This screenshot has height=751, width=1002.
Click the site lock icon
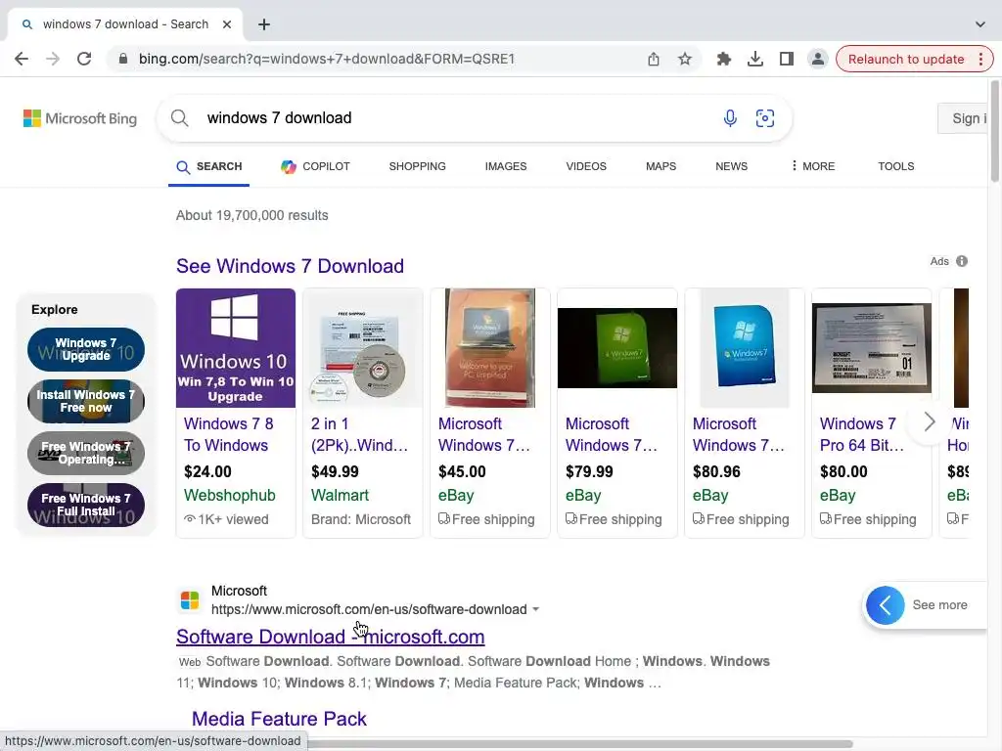pyautogui.click(x=123, y=59)
